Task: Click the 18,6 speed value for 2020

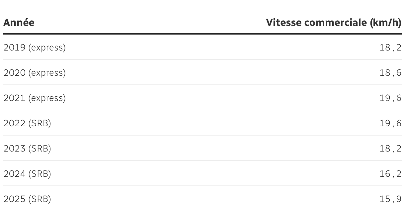Action: [390, 73]
